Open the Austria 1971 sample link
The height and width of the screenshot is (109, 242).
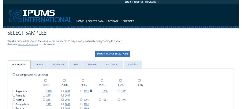(x=124, y=100)
